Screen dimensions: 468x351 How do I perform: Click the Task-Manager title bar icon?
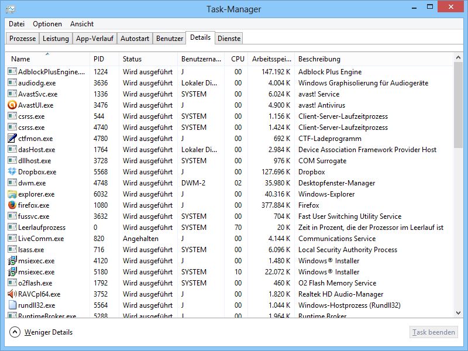pyautogui.click(x=11, y=9)
